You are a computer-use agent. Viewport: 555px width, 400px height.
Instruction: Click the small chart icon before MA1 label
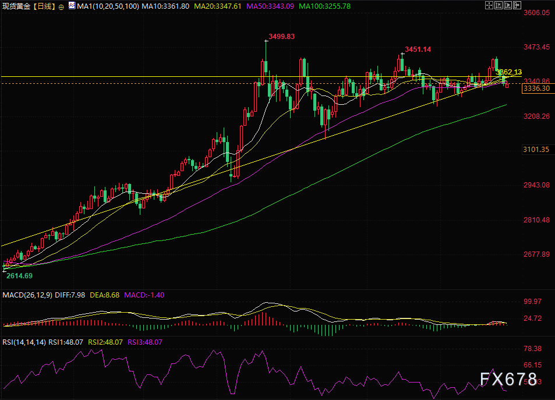click(x=71, y=5)
